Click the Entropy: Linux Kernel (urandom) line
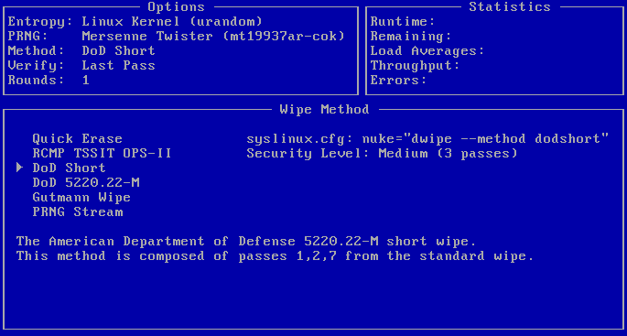627x336 pixels. coord(135,21)
